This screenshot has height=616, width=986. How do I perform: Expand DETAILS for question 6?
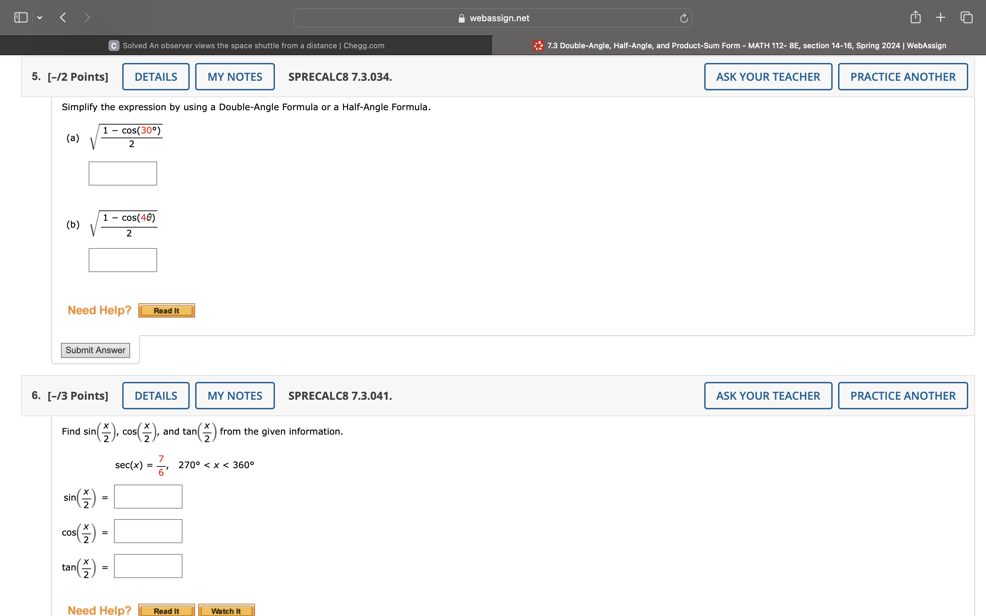[x=156, y=396]
